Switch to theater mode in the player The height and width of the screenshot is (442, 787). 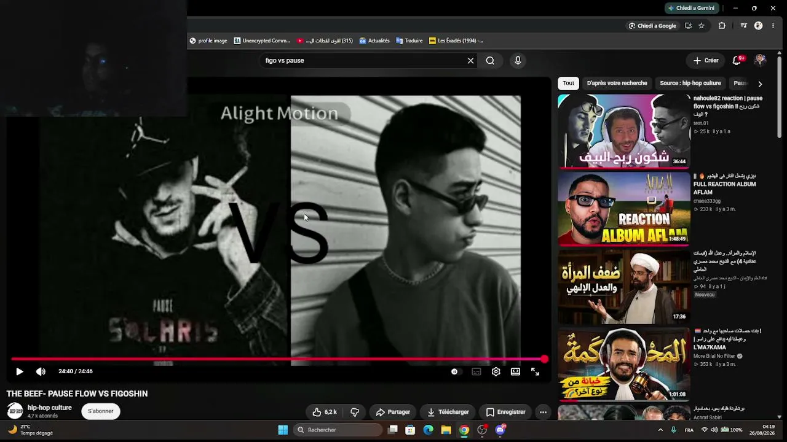point(516,371)
